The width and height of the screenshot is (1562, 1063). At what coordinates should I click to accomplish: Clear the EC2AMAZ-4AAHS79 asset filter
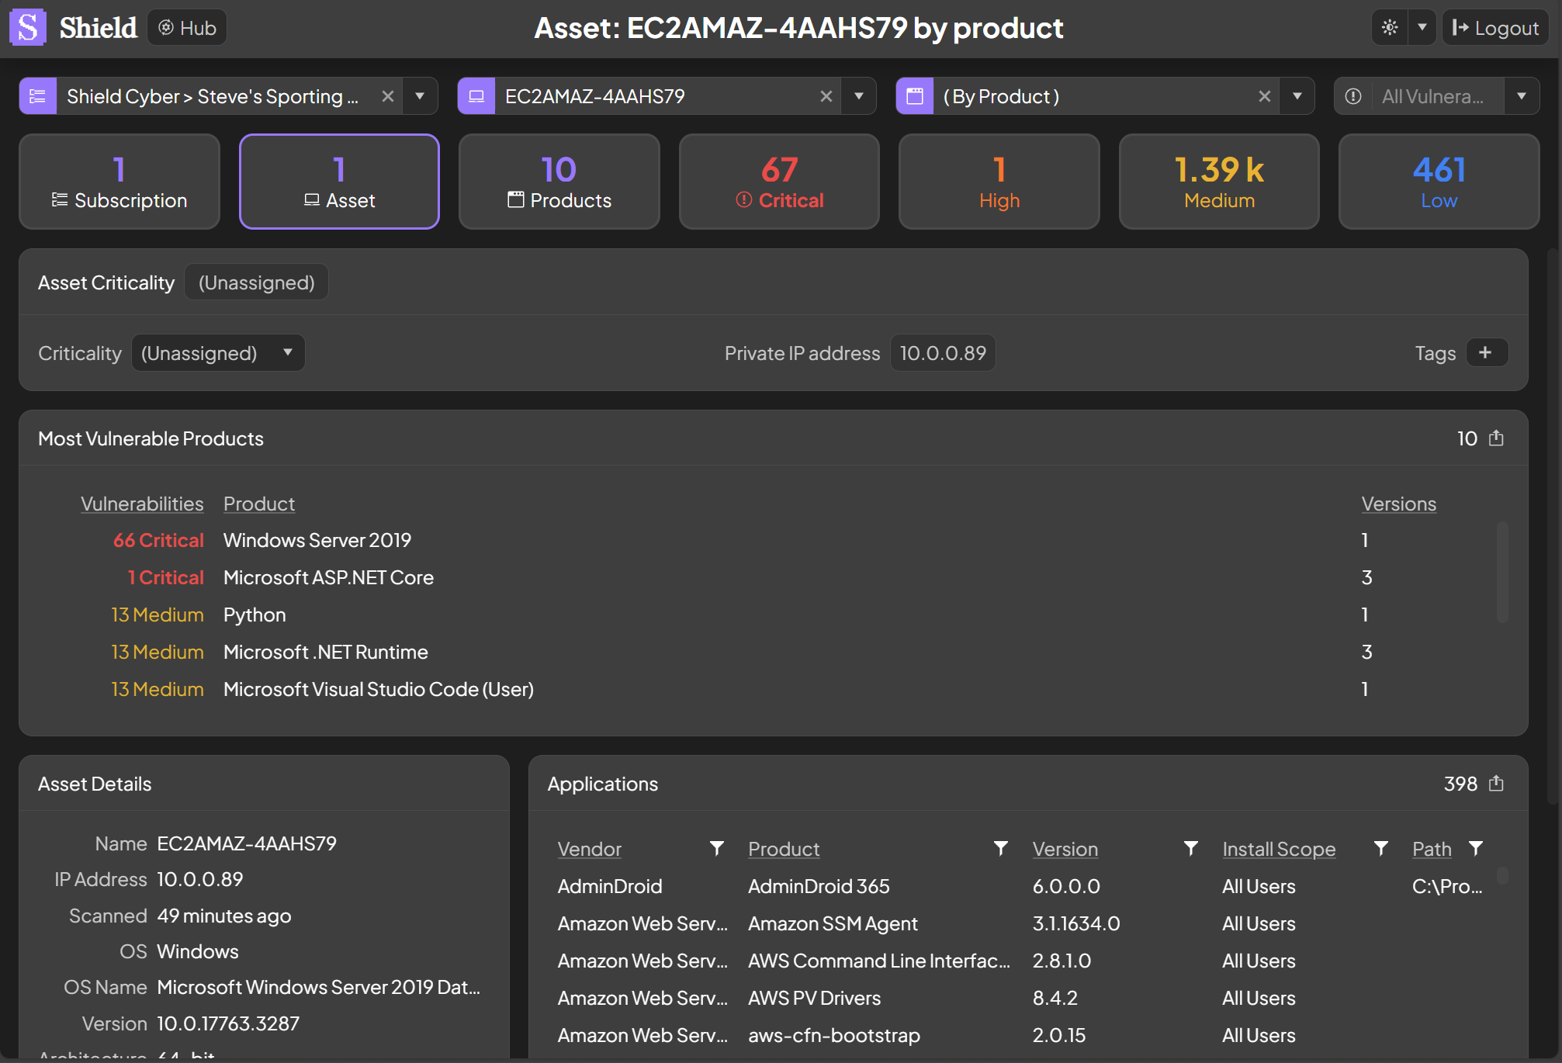click(x=826, y=96)
